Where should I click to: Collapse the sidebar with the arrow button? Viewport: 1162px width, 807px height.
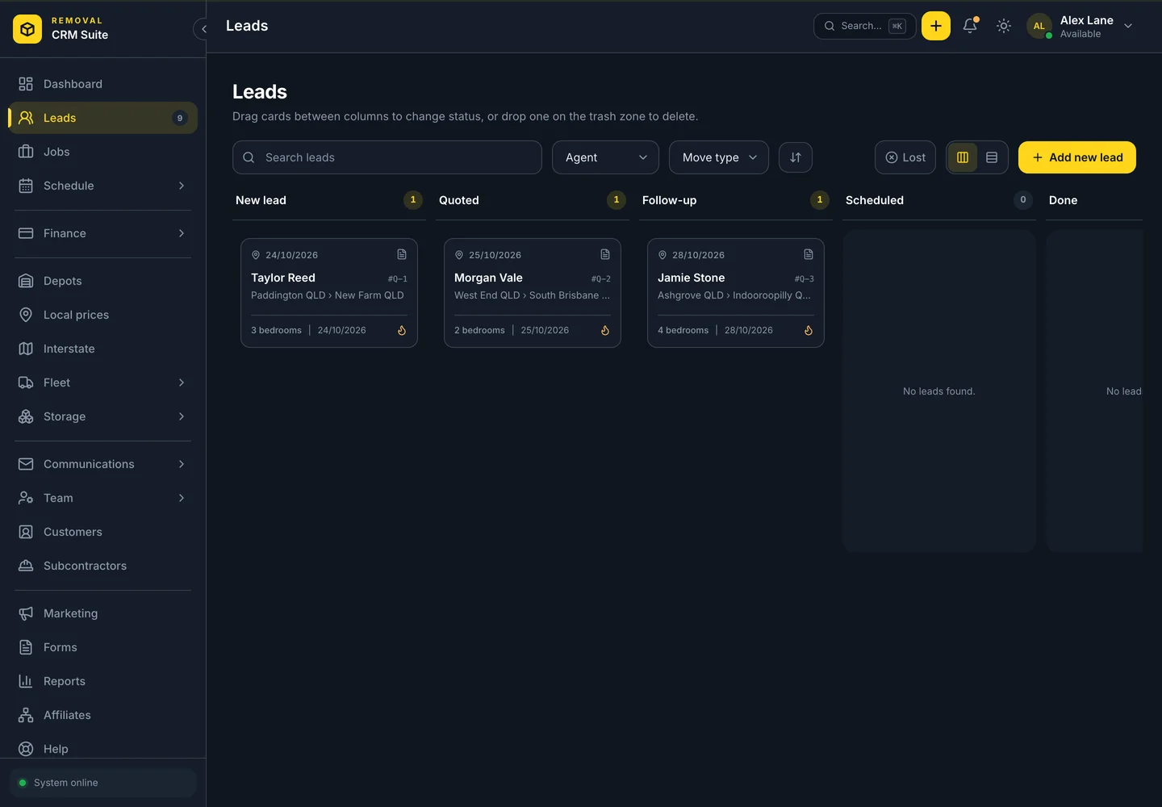click(203, 29)
